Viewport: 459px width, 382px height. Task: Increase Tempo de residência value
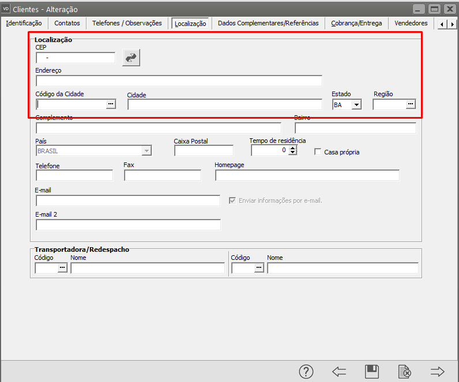(293, 148)
